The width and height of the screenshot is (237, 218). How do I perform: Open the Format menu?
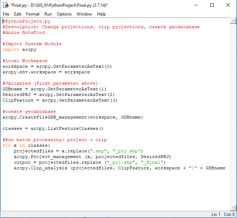[x=33, y=14]
